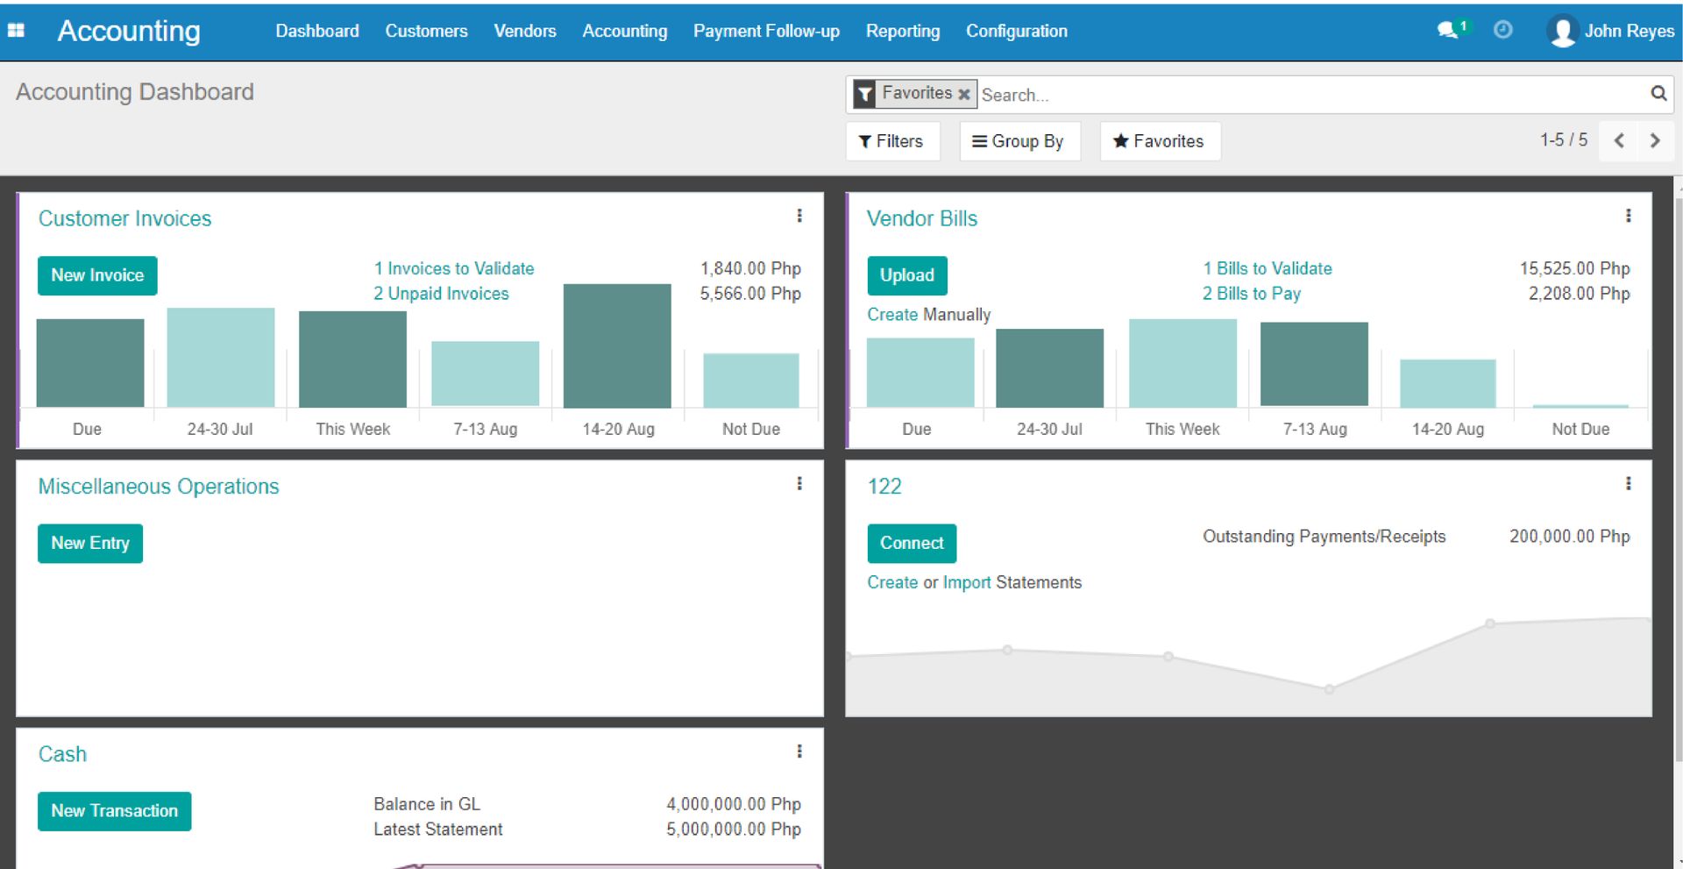Go to next page arrow
The height and width of the screenshot is (869, 1683).
click(x=1654, y=141)
